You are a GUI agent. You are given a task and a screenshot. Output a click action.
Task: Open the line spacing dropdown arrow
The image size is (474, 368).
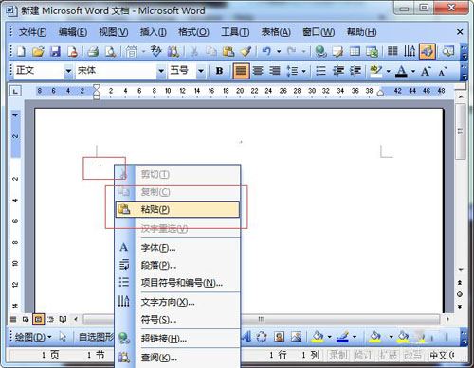(303, 71)
